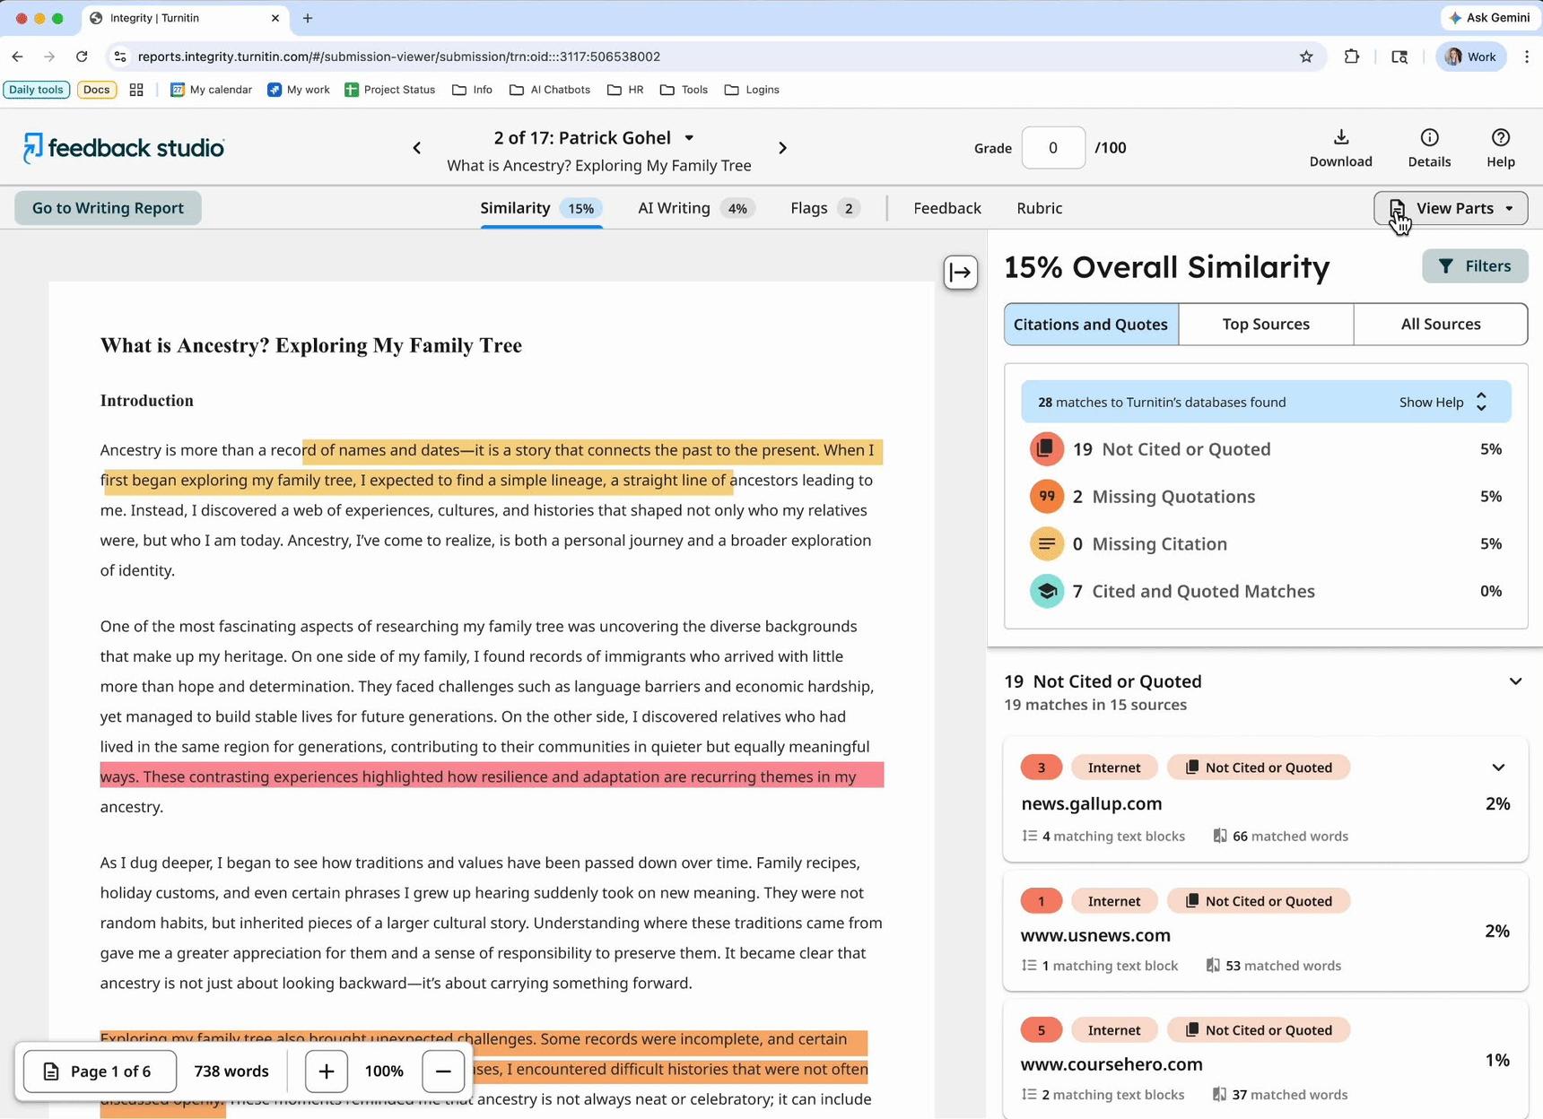Screen dimensions: 1543x1119
Task: Select the All Sources view
Action: tap(1441, 324)
